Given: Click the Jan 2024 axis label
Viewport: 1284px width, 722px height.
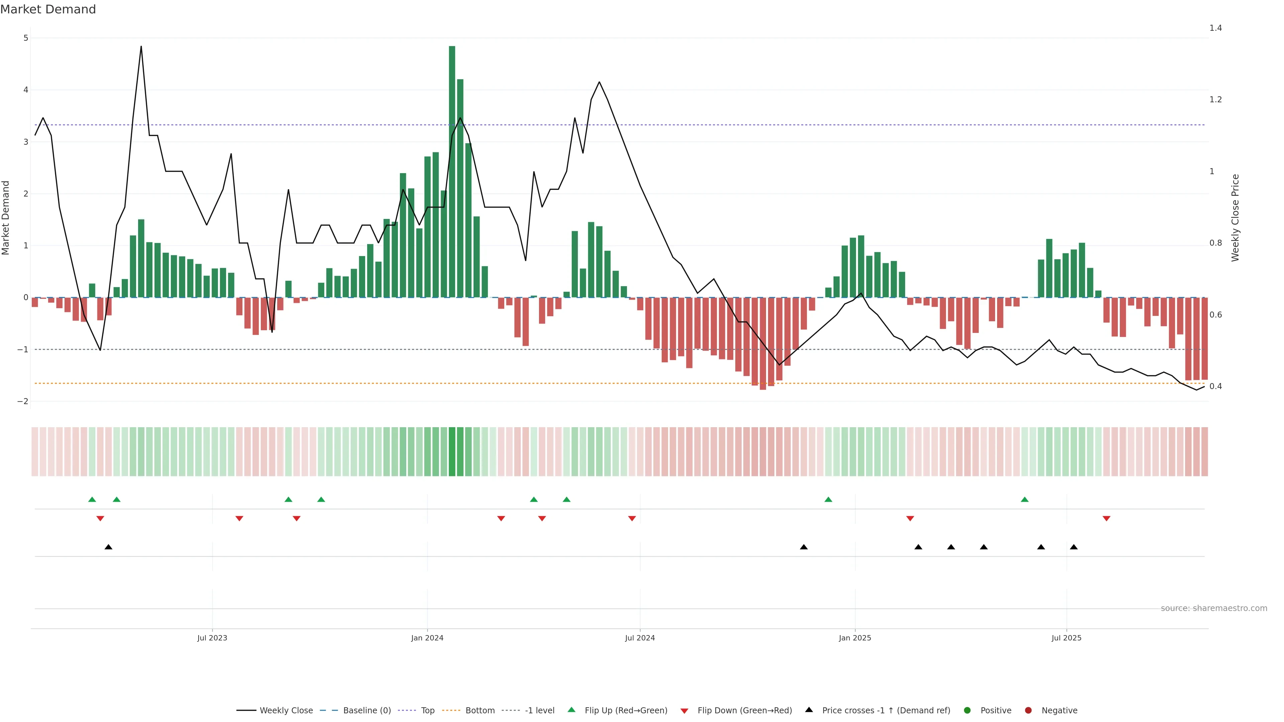Looking at the screenshot, I should 427,638.
